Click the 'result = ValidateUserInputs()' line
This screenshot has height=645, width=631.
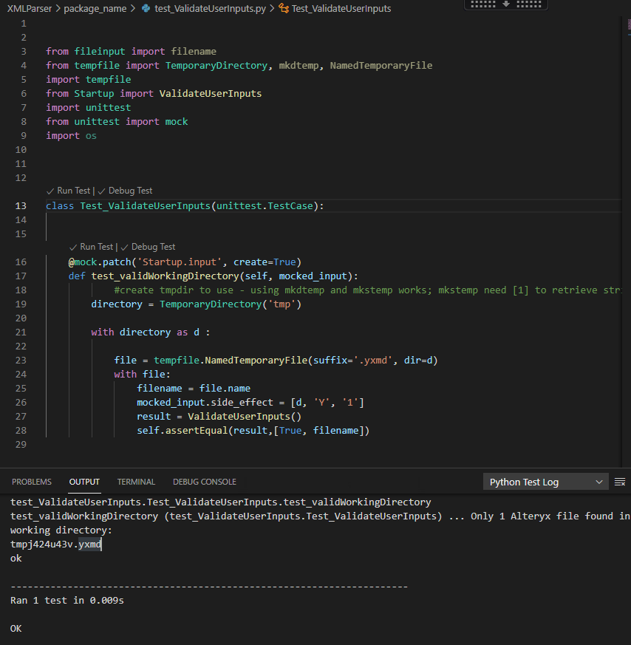click(219, 416)
